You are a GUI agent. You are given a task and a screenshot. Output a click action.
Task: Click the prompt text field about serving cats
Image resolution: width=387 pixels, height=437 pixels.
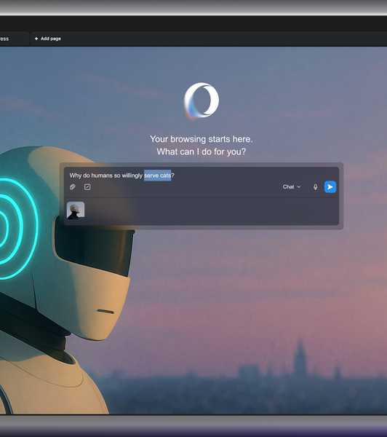202,176
